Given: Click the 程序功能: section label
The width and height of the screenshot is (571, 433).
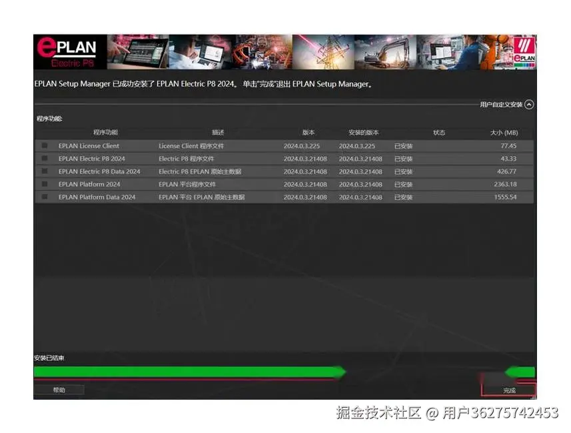Looking at the screenshot, I should 49,119.
